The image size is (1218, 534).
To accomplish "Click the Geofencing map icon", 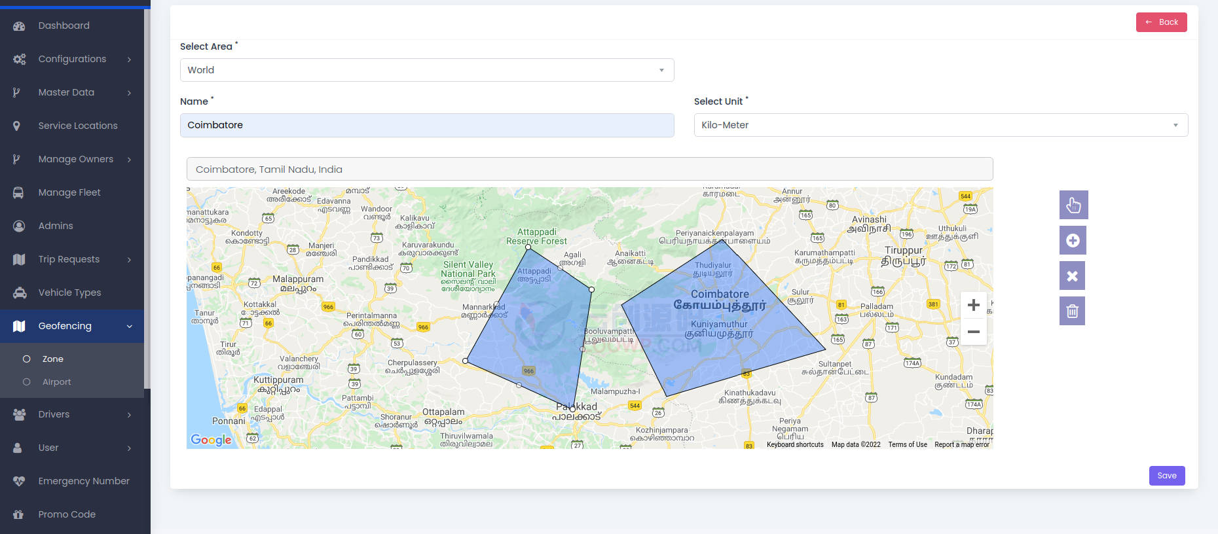I will (19, 326).
